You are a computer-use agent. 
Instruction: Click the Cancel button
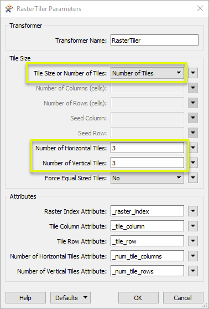pyautogui.click(x=183, y=297)
